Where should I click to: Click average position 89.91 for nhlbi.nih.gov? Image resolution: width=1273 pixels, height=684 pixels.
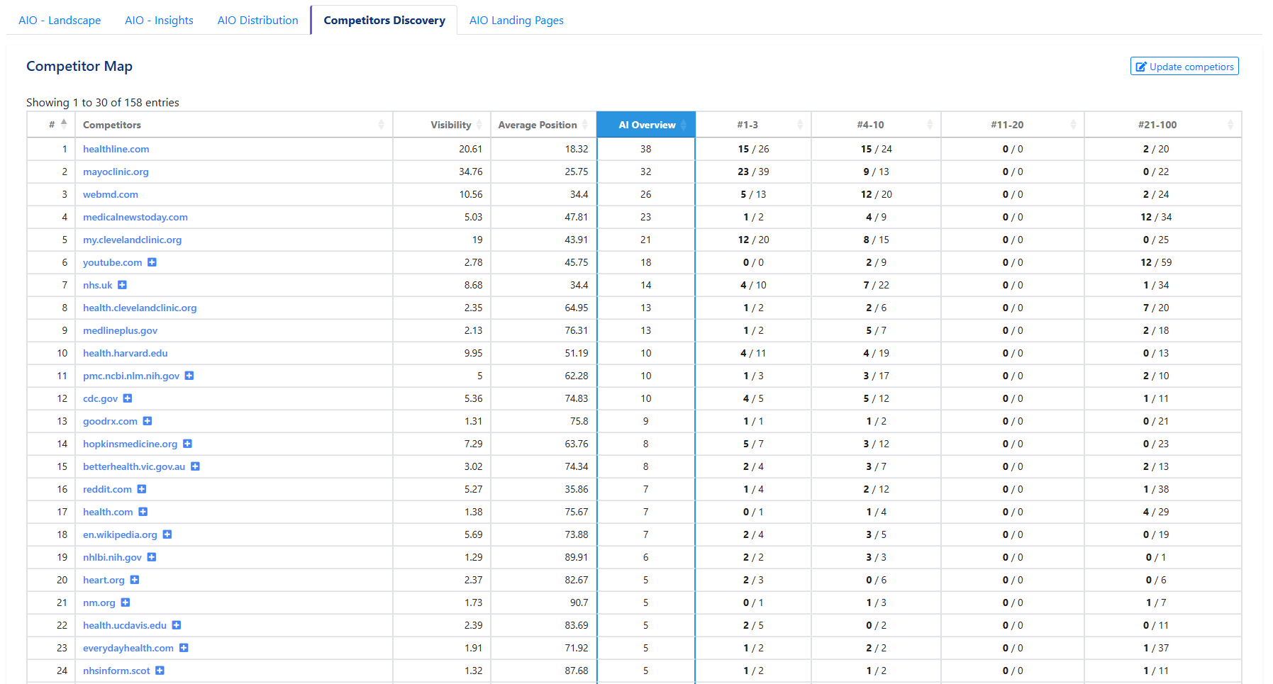click(577, 557)
